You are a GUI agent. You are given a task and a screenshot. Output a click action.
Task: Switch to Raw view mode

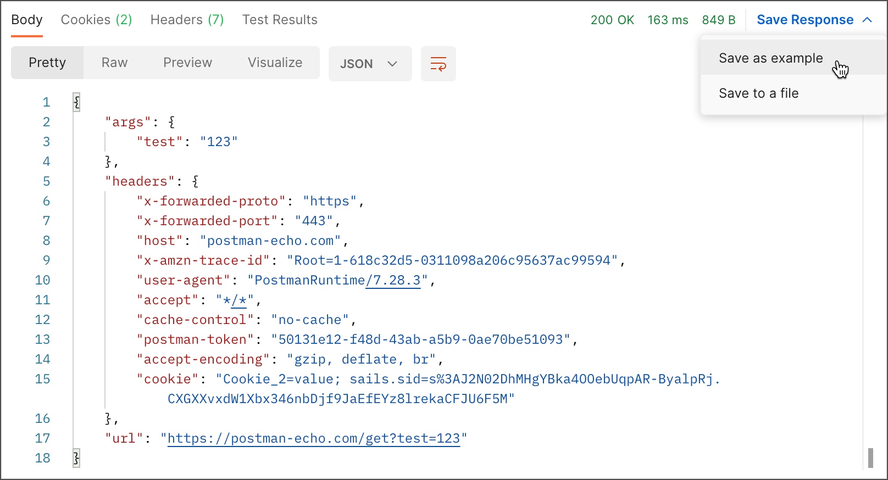114,63
